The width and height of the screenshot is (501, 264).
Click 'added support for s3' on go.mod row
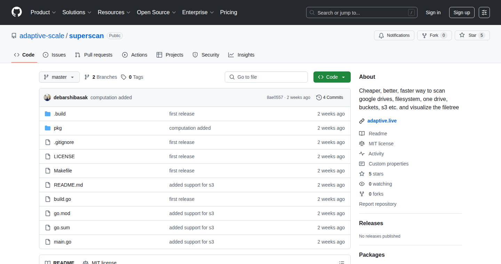tap(192, 213)
